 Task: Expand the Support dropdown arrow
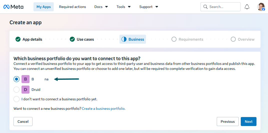157,7
